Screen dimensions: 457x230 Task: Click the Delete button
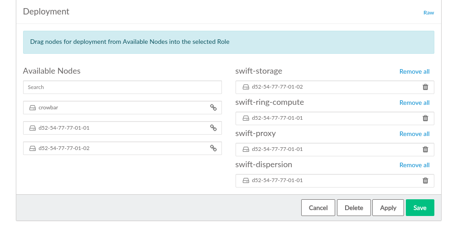[x=354, y=208]
